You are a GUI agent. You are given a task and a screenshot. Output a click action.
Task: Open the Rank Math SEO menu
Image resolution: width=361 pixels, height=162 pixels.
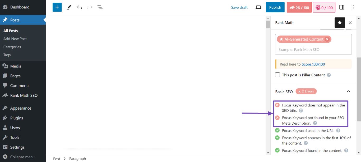pos(23,95)
